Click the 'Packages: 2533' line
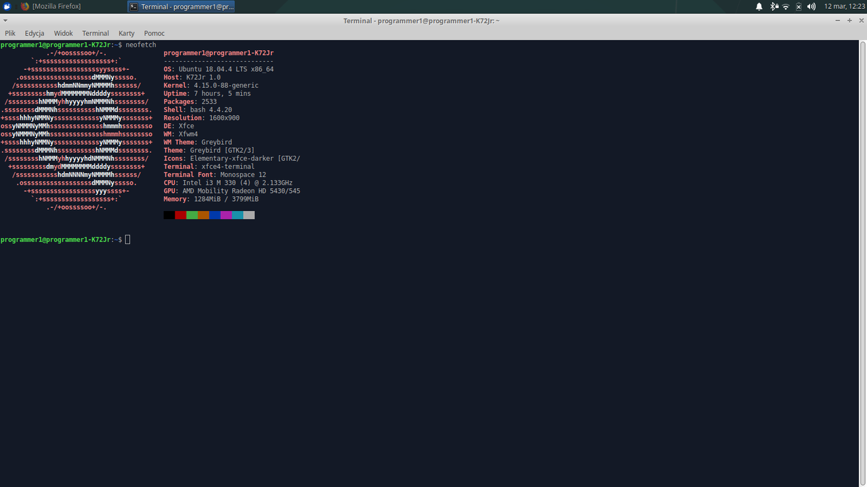The width and height of the screenshot is (867, 487). [x=190, y=101]
